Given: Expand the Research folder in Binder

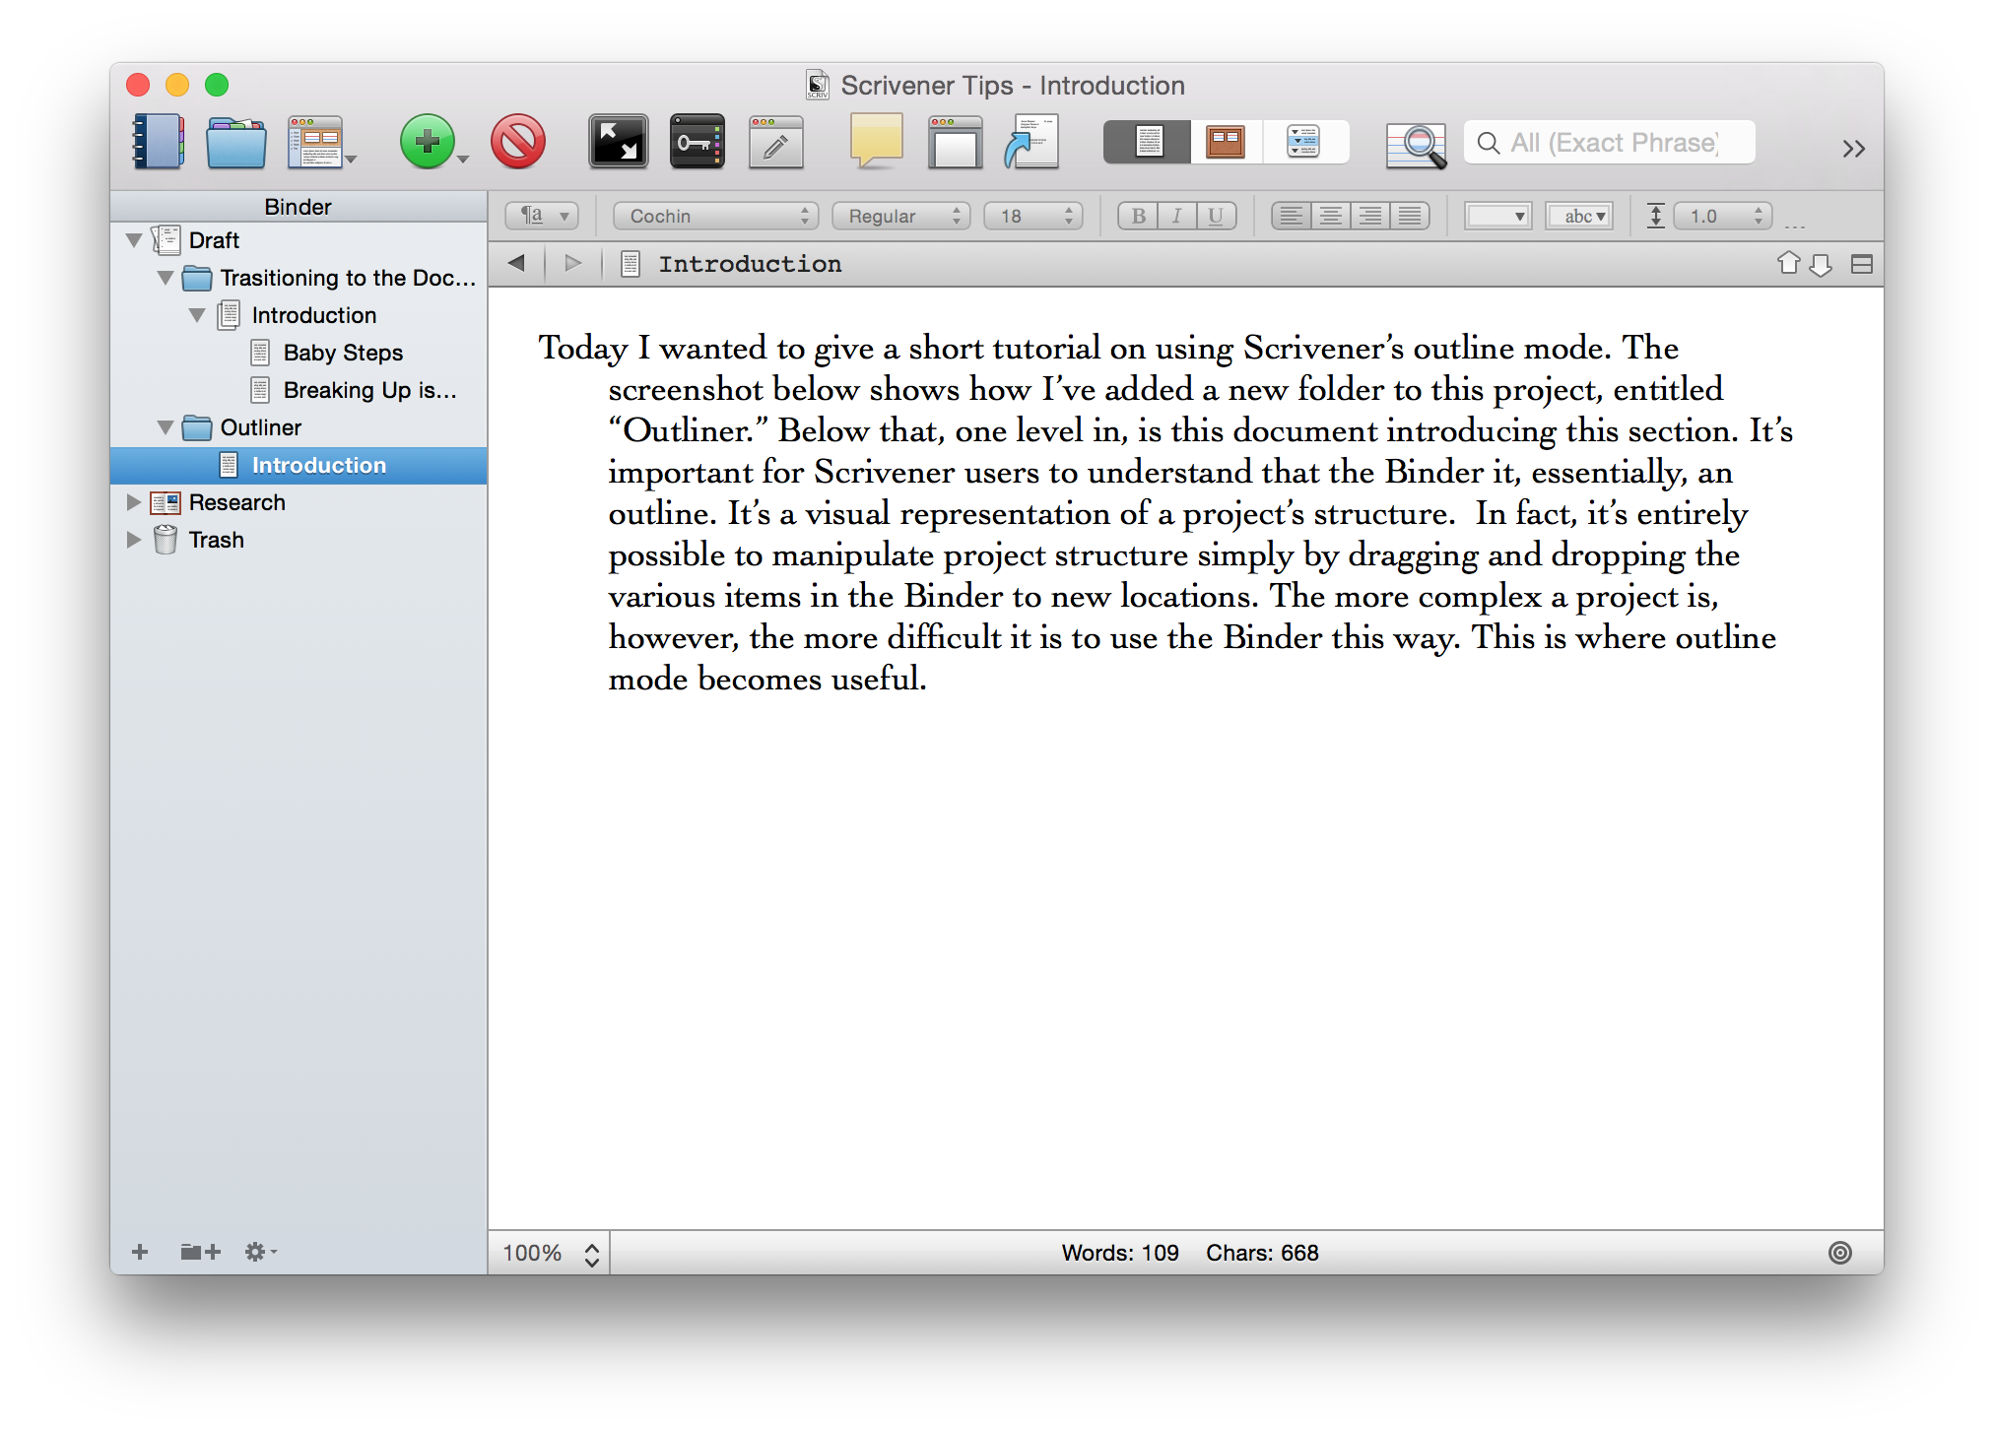Looking at the screenshot, I should coord(134,502).
